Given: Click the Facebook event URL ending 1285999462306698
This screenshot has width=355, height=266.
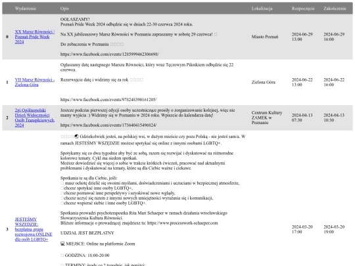Looking at the screenshot, I should [110, 54].
